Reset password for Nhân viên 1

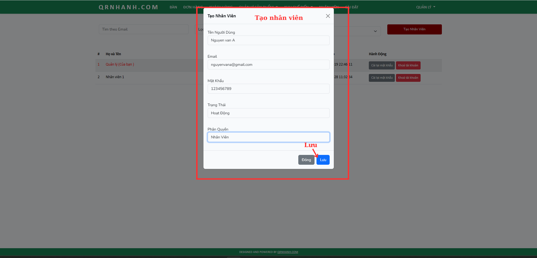point(382,78)
